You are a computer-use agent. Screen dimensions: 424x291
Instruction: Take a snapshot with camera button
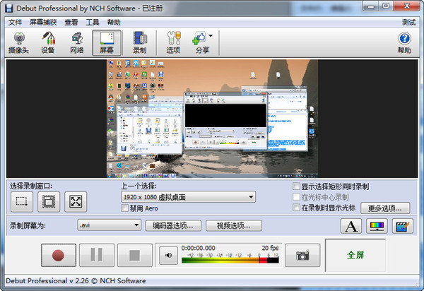tap(302, 255)
